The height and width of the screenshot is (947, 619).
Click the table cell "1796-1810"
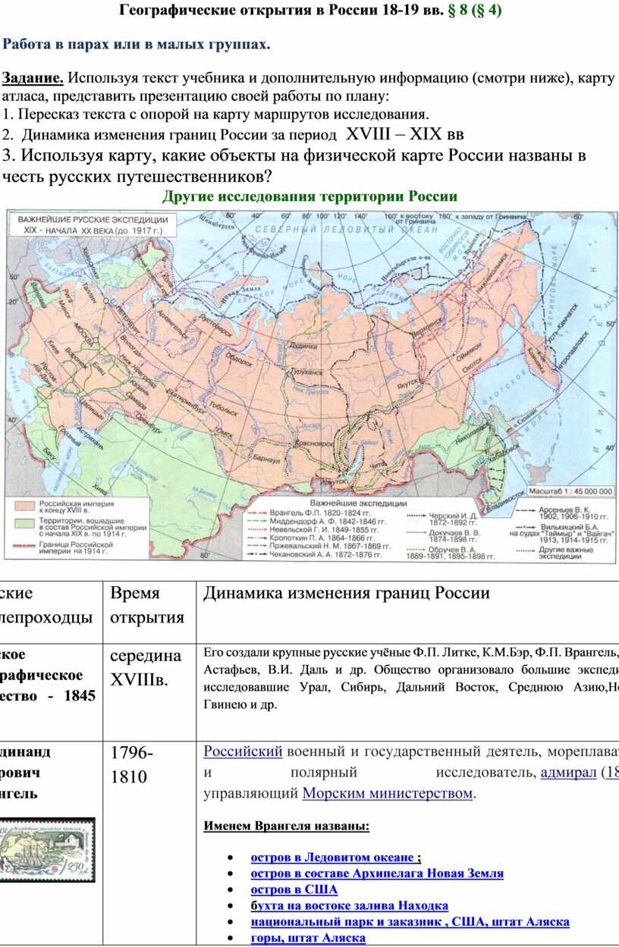133,764
